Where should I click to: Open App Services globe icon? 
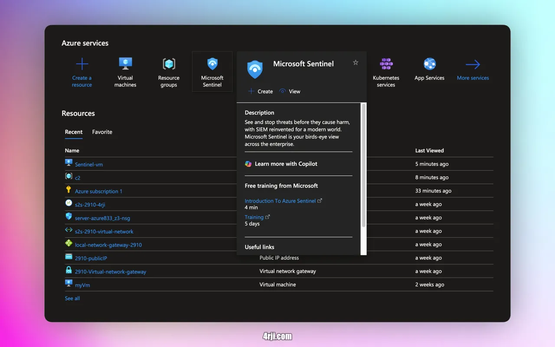[429, 65]
